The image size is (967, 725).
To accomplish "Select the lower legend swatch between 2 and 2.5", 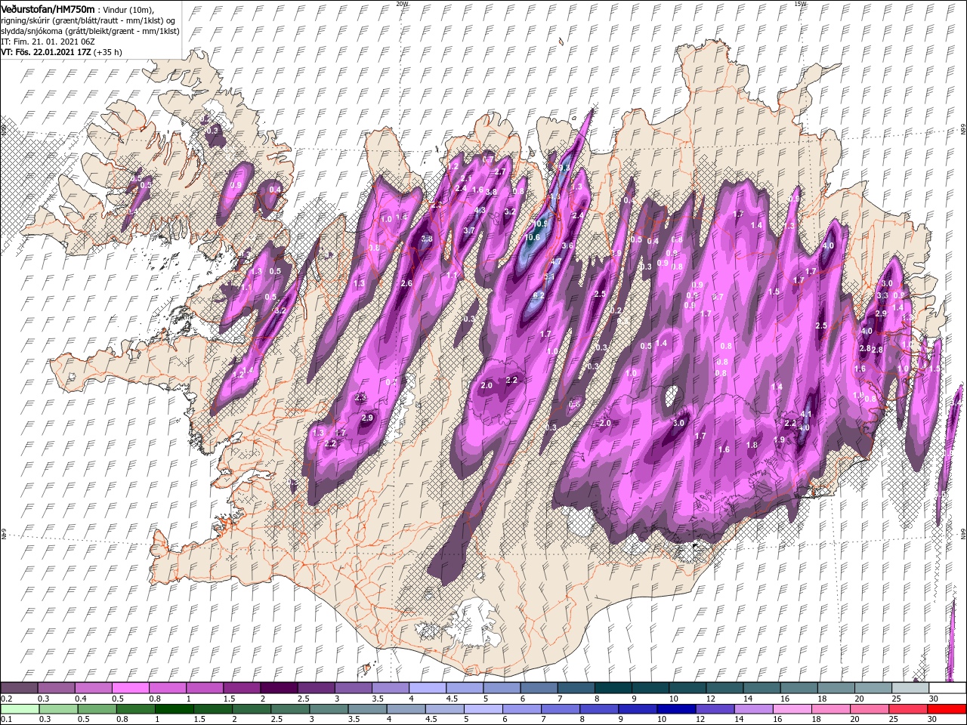I will (251, 709).
